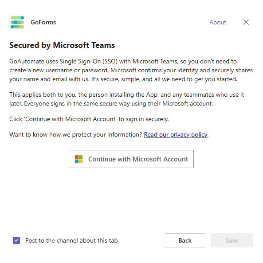Click the line 'Click Continue with Microsoft Account'
The width and height of the screenshot is (263, 263).
(89, 119)
